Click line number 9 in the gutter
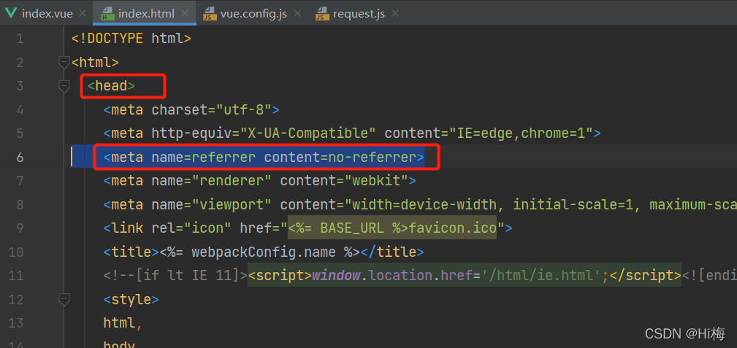The image size is (737, 348). pos(19,228)
